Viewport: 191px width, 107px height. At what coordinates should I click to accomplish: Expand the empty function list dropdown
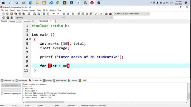[x=112, y=18]
